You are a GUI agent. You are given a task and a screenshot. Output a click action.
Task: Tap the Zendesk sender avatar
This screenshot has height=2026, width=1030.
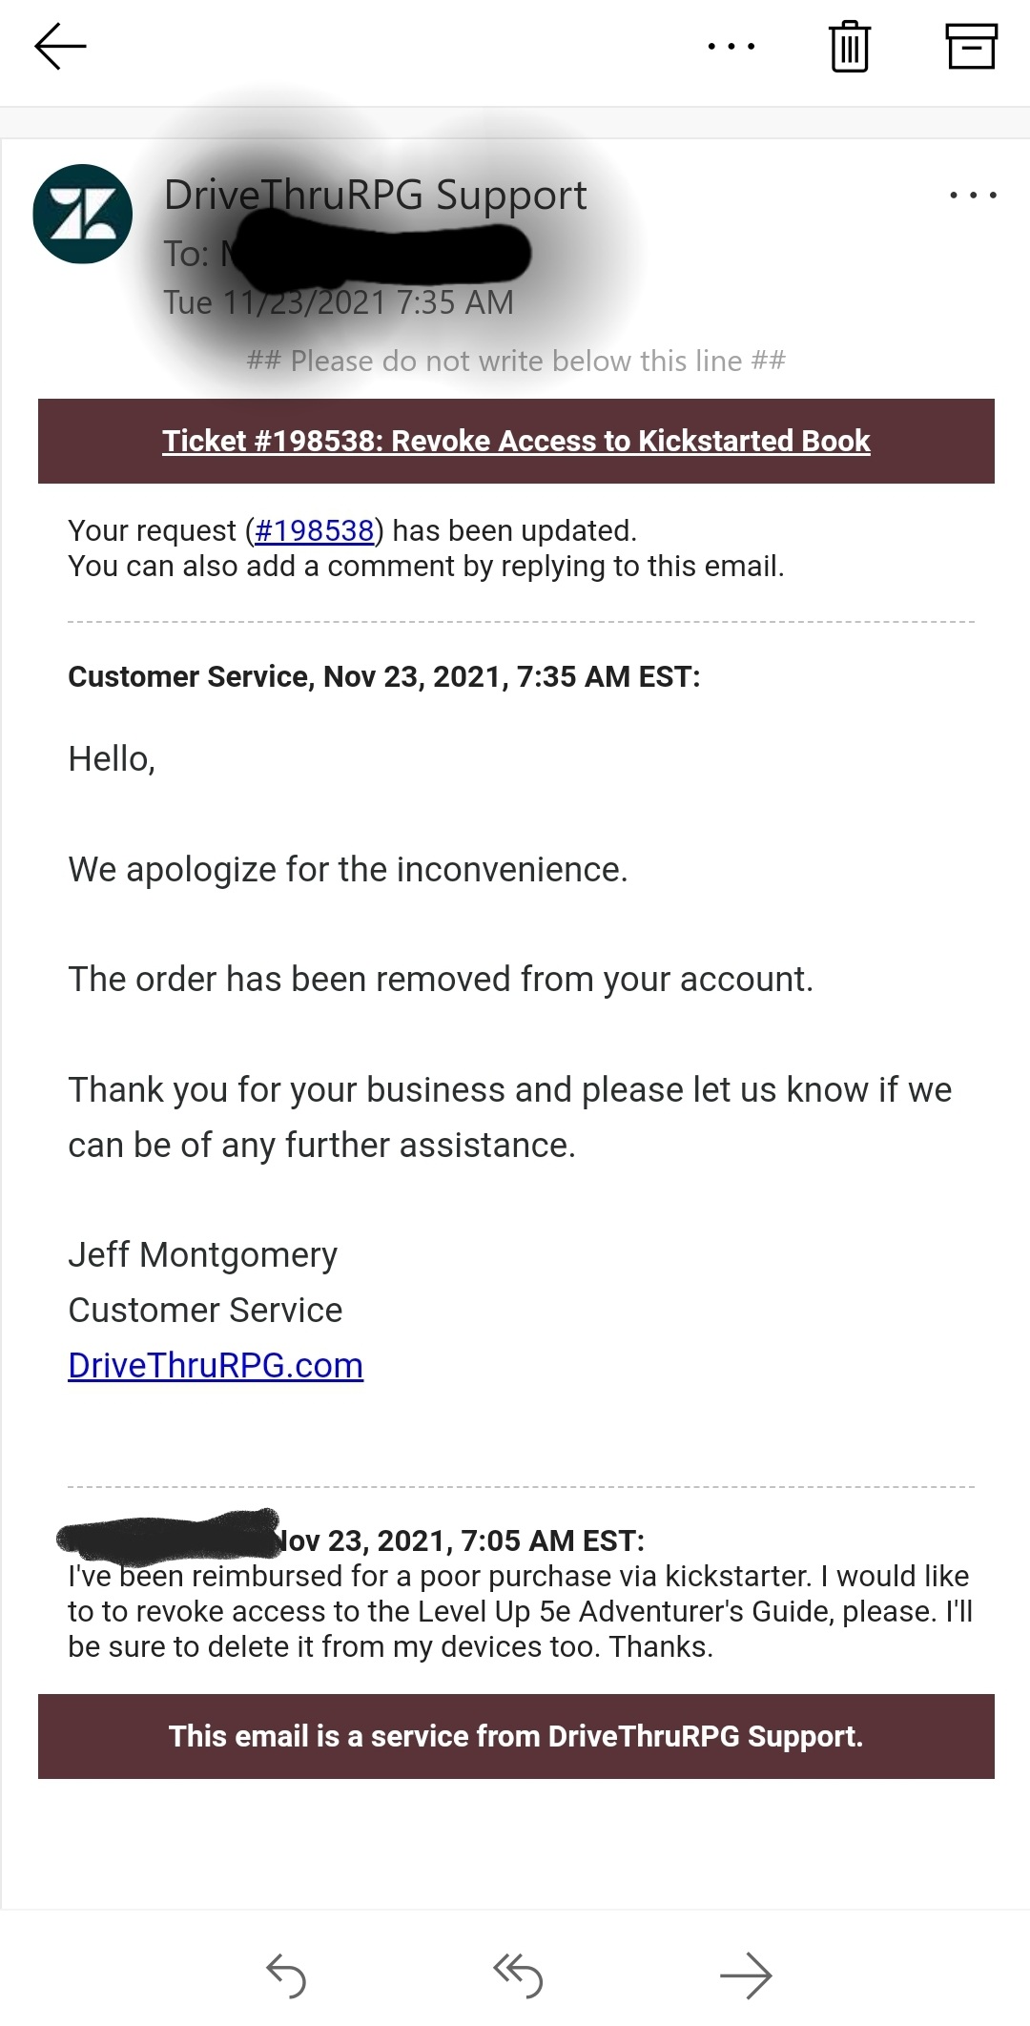pos(83,214)
